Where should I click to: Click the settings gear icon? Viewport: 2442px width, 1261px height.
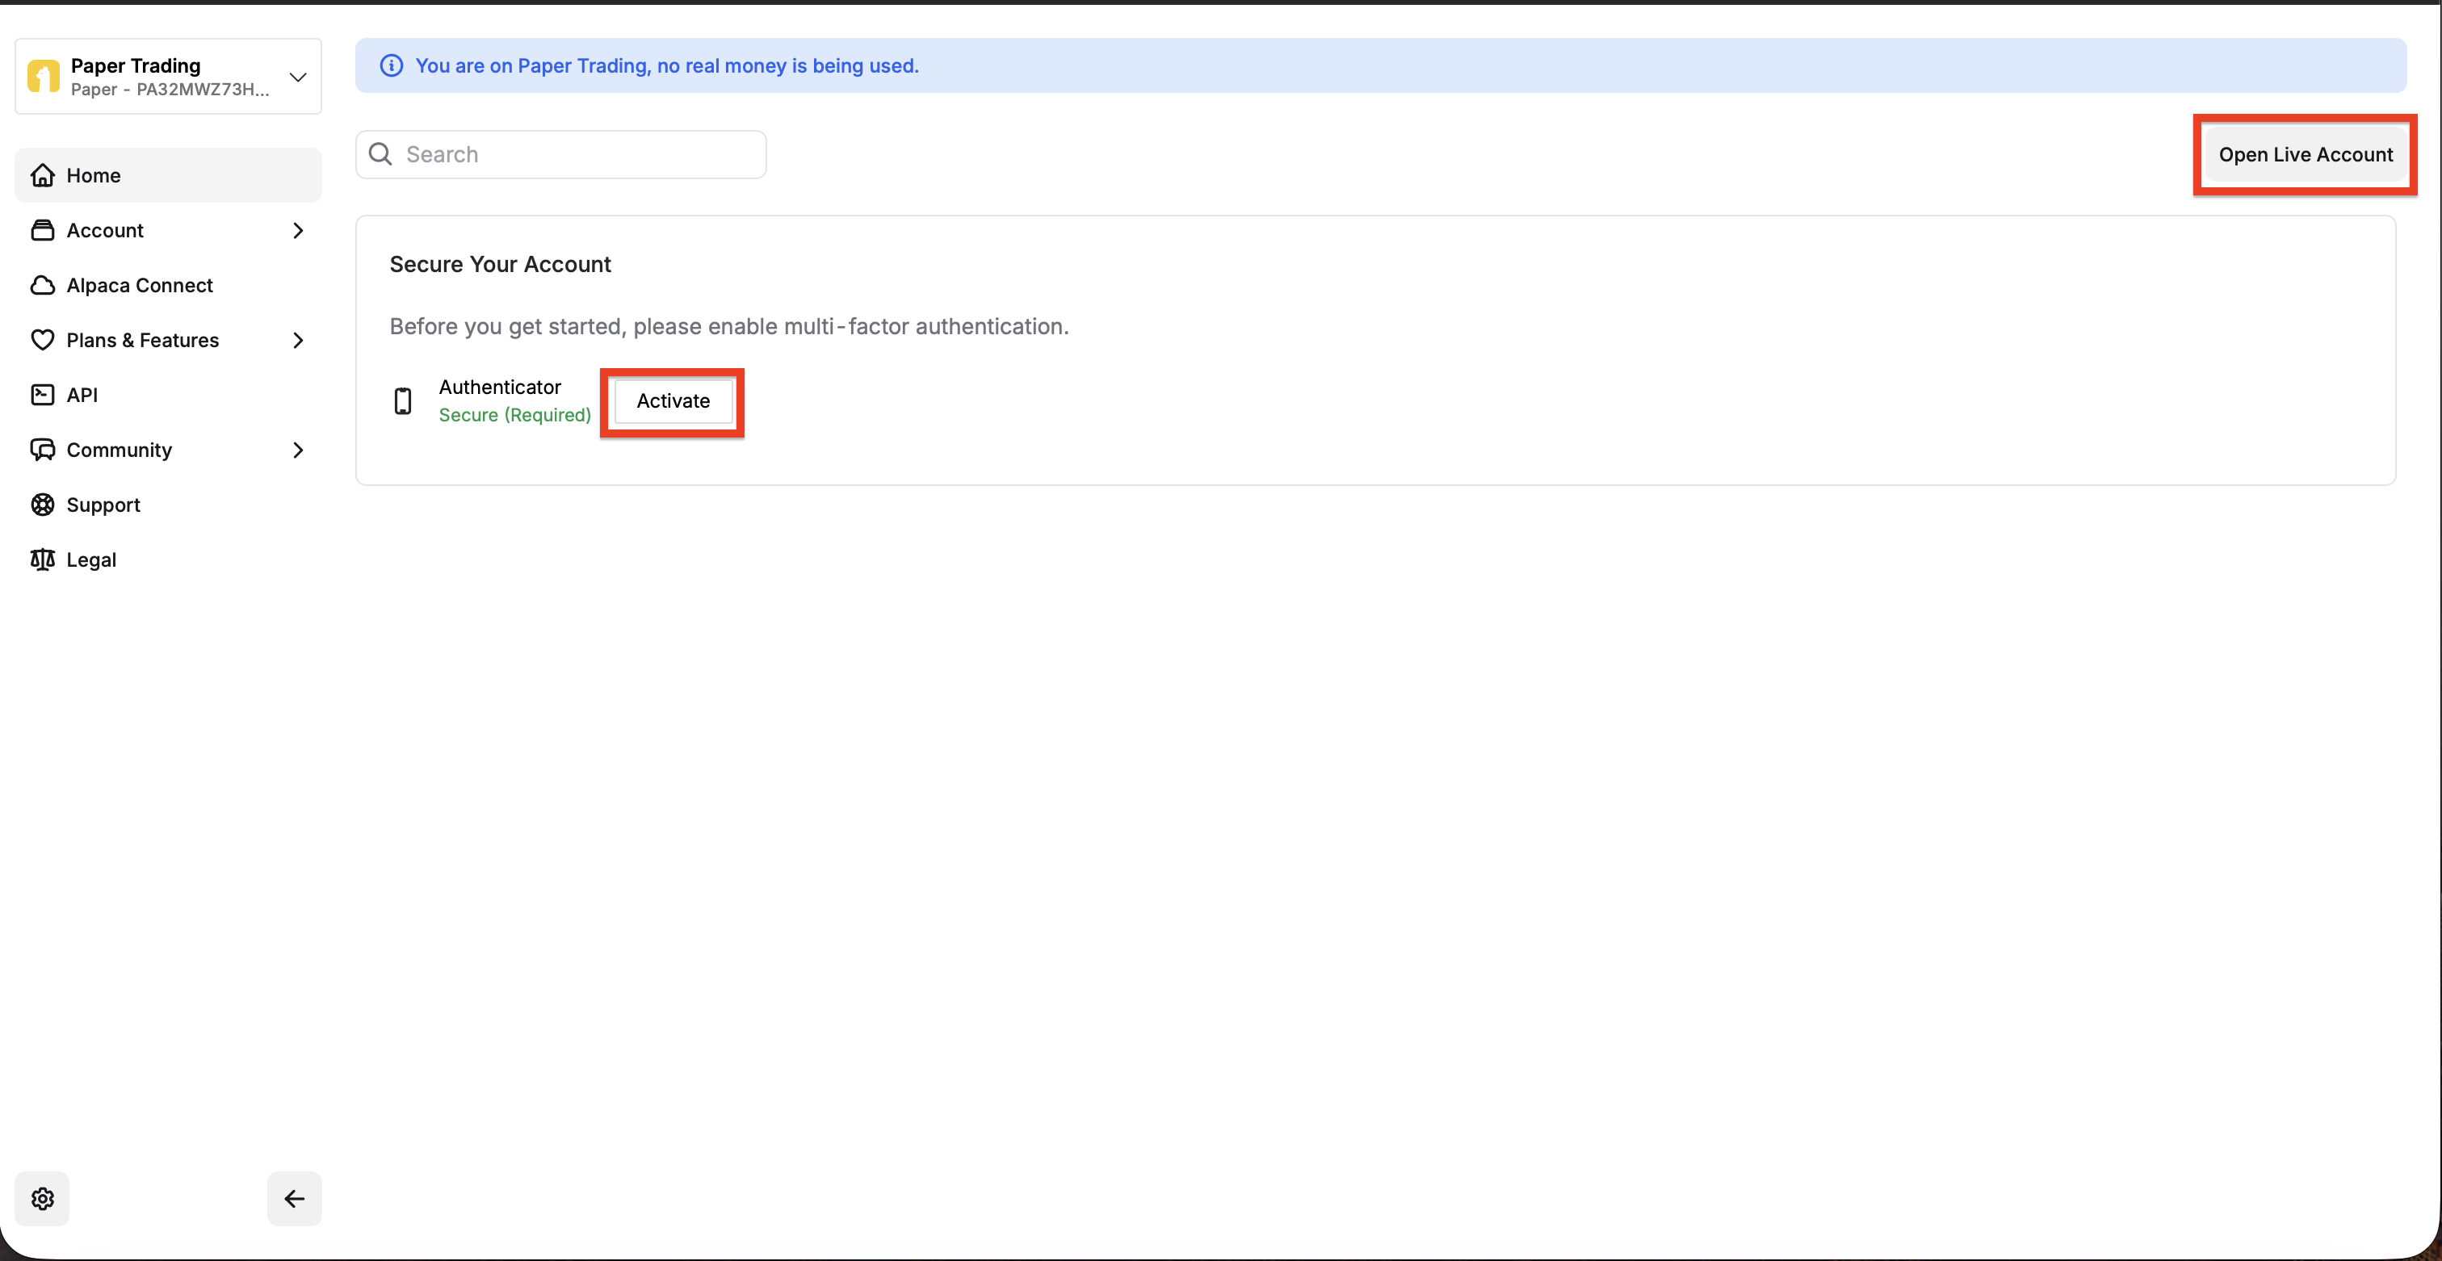click(x=43, y=1199)
